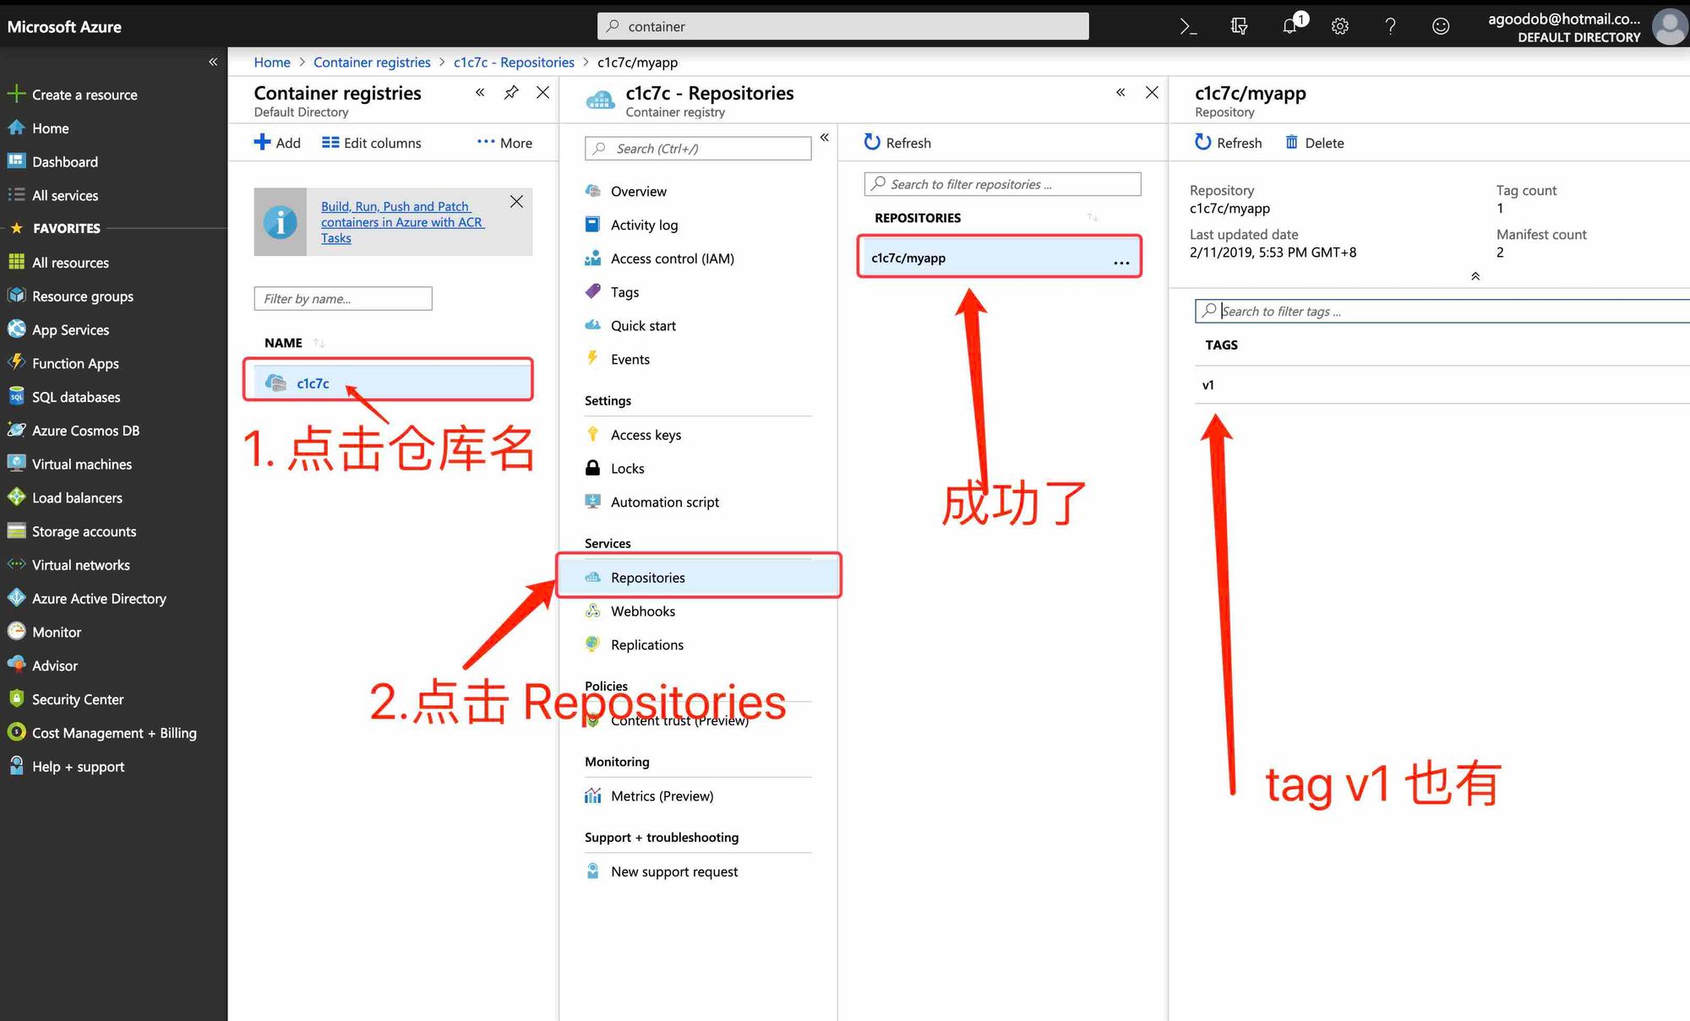
Task: Open the More options menu
Action: (x=504, y=143)
